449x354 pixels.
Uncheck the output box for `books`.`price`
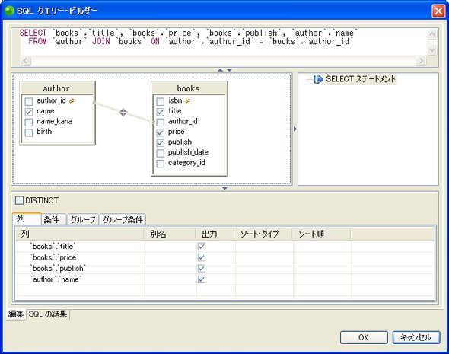[x=202, y=257]
